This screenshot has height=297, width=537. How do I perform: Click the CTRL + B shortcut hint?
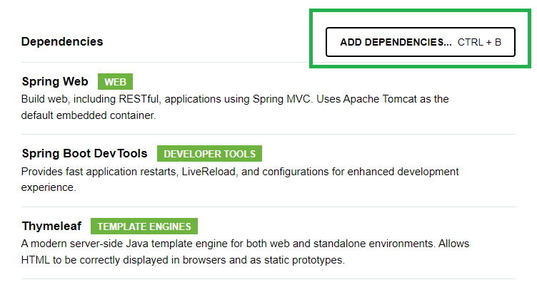(480, 42)
